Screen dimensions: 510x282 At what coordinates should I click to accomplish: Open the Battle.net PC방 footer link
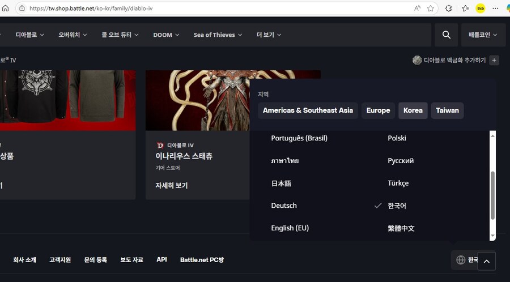(202, 260)
